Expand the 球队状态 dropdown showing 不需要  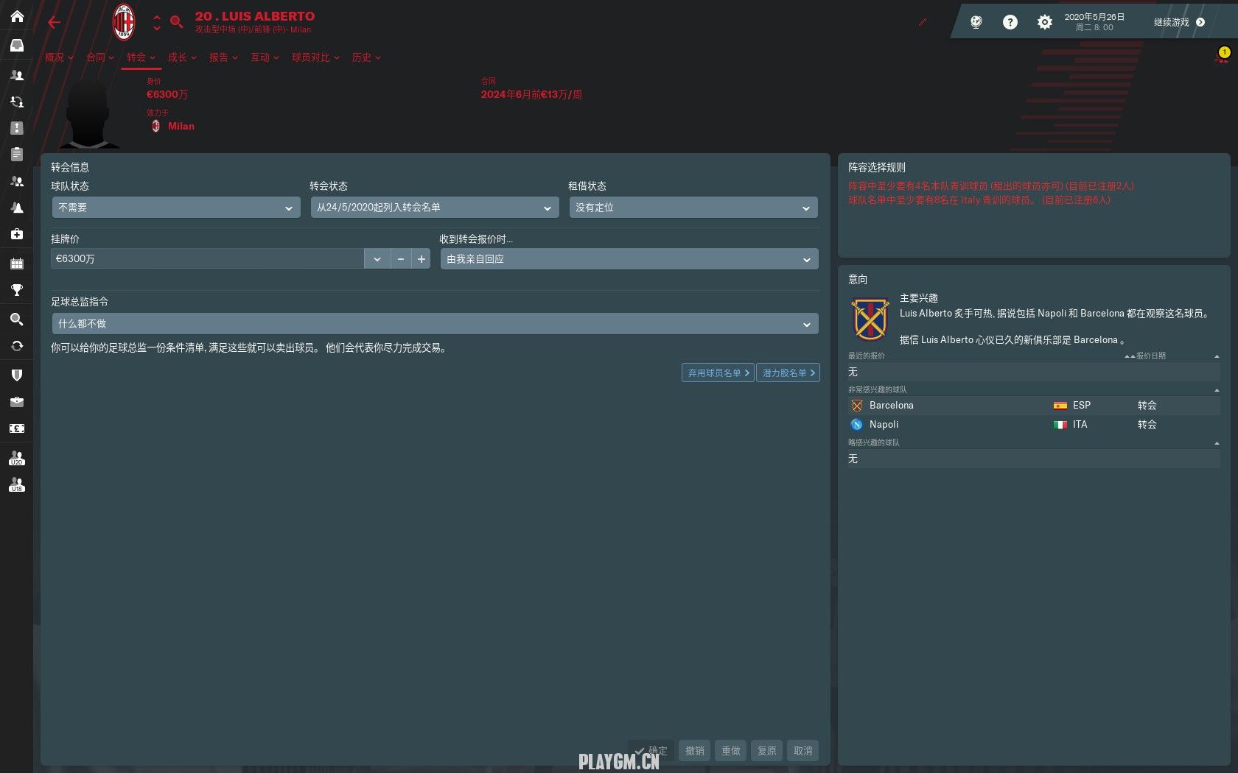176,208
